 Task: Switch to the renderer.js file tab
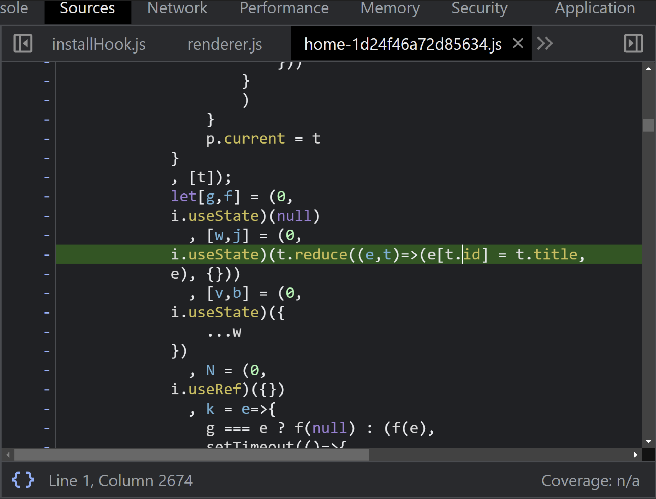tap(225, 44)
